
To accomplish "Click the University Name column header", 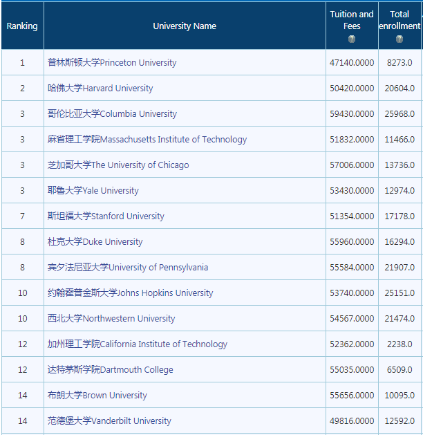I will [x=185, y=26].
